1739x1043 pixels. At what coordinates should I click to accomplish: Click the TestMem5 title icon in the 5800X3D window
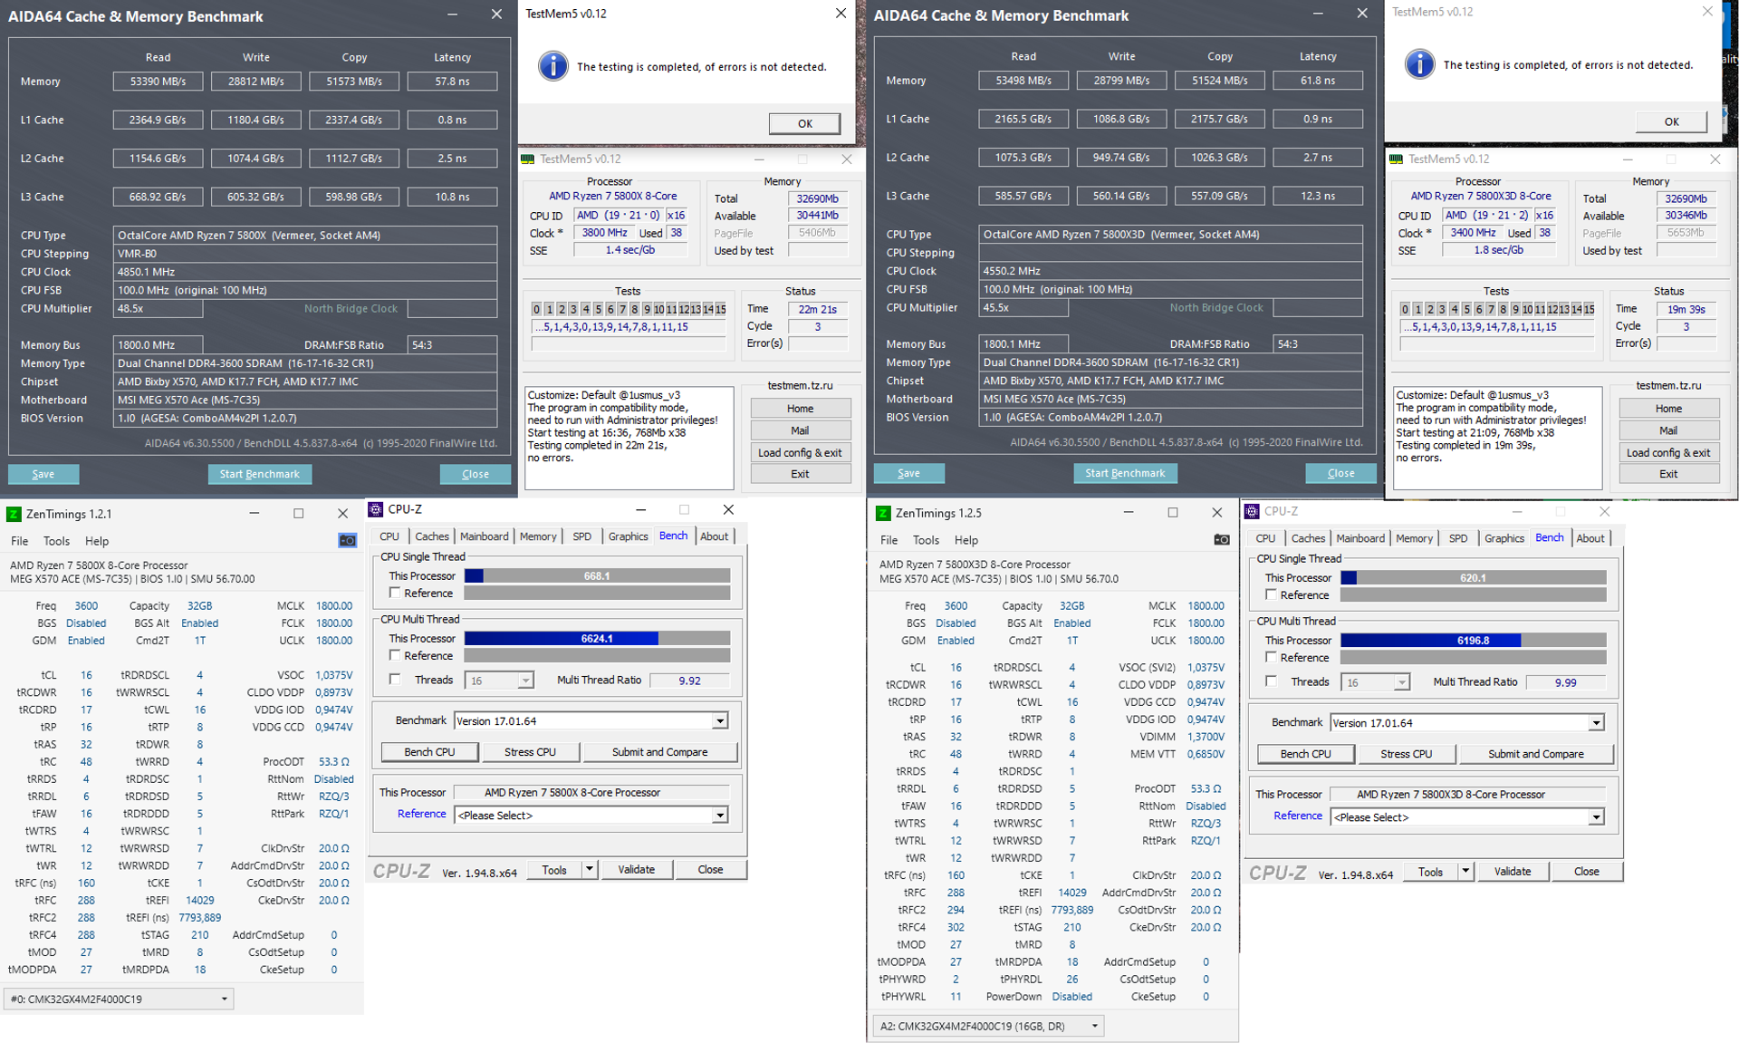[1397, 159]
